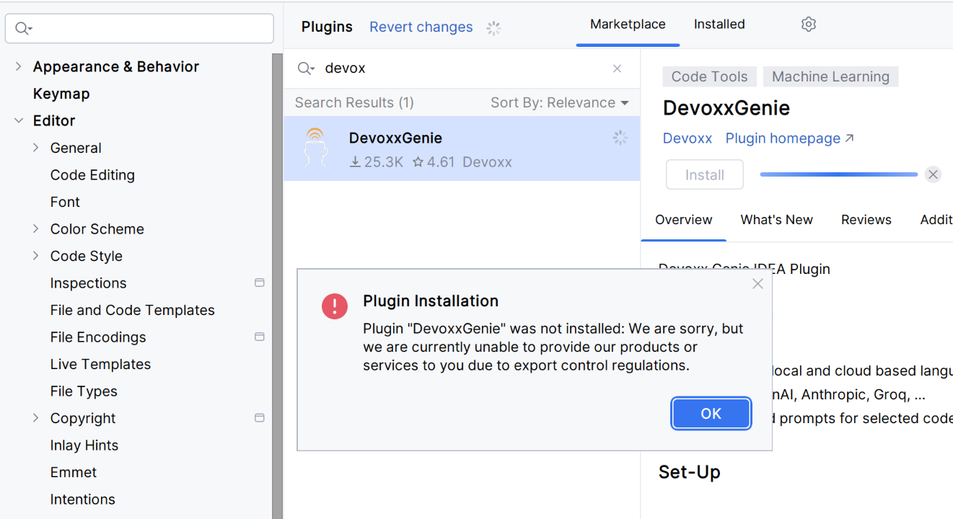Screen dimensions: 953x519
Task: Open the Plugin homepage link
Action: (789, 138)
